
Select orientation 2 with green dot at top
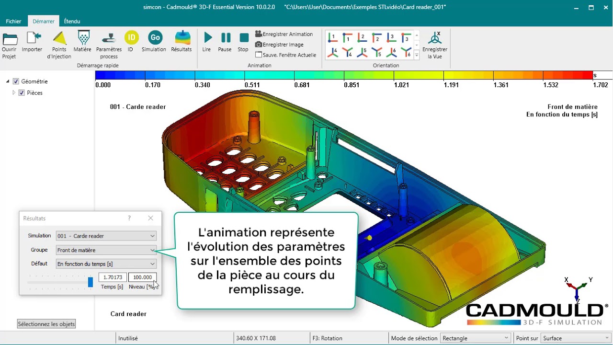pos(377,37)
